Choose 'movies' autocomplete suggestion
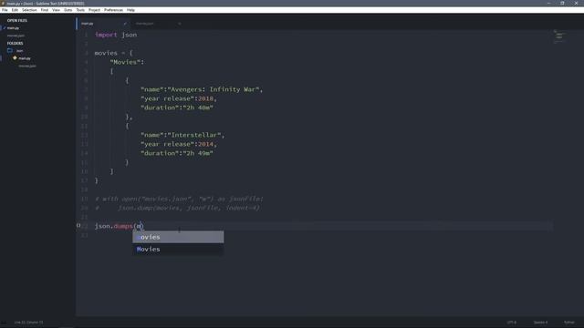The width and height of the screenshot is (584, 328). [178, 237]
